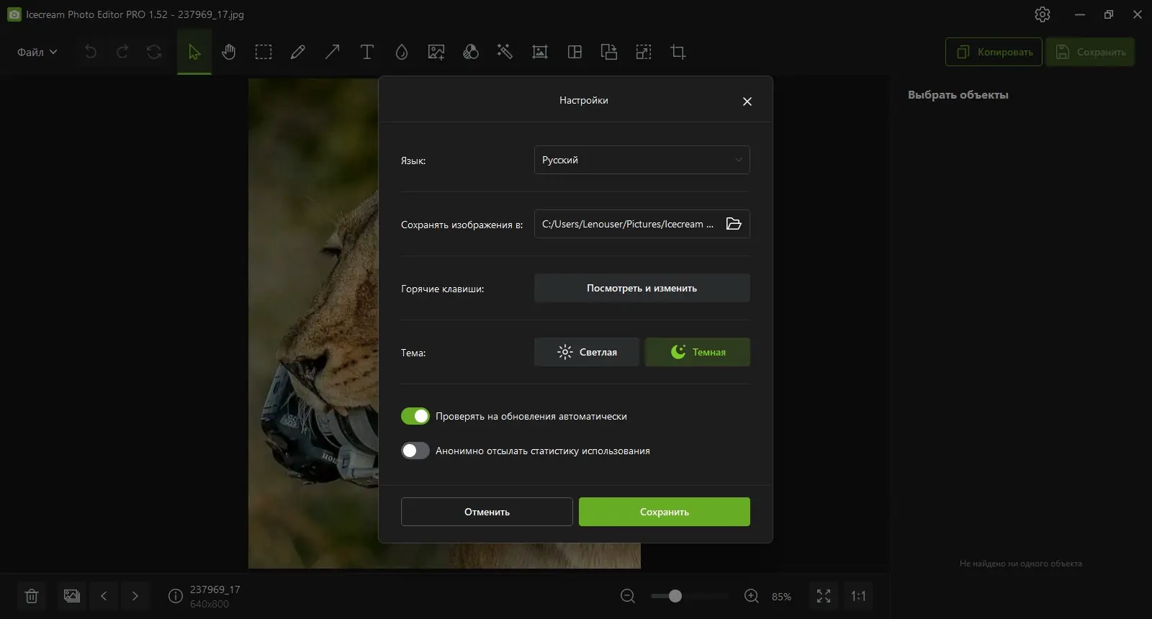This screenshot has height=619, width=1152.
Task: Click Отменить in the settings dialog
Action: pyautogui.click(x=487, y=512)
